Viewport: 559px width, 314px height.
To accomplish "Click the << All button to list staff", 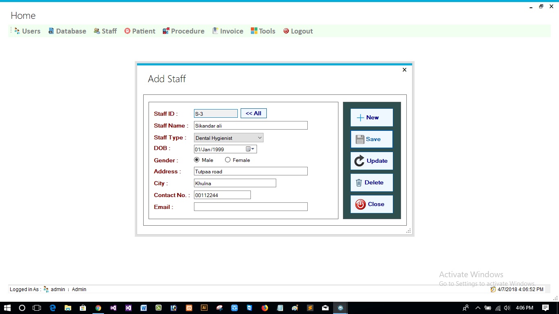I will point(253,113).
